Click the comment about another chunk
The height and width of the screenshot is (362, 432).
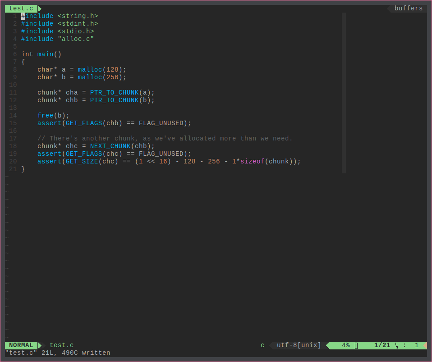pos(165,139)
